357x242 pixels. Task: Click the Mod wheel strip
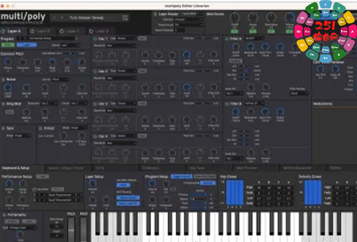[83, 229]
